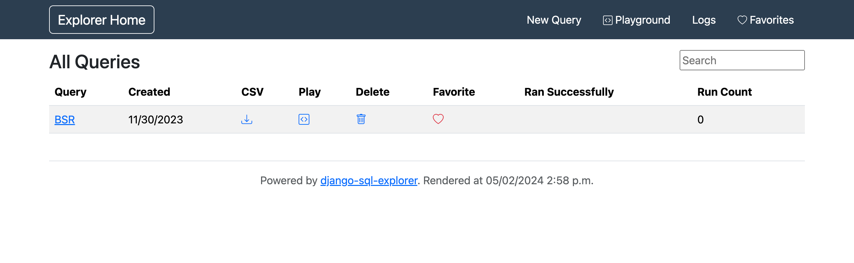Click the Favorite column header
Viewport: 854px width, 263px height.
454,92
